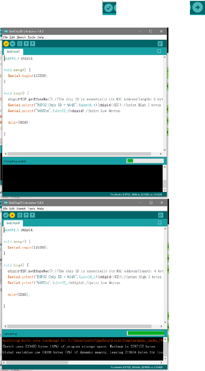Click Verify button in upper Arduino window
Screen dimensions: 205x371
(6, 44)
